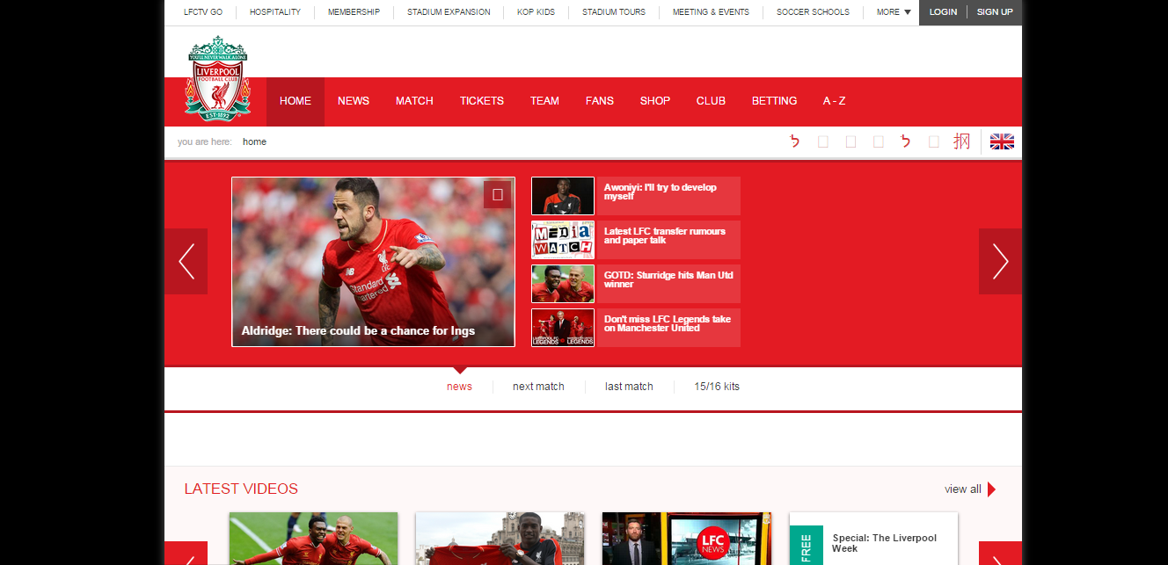
Task: Expand the MORE dropdown in top bar
Action: tap(894, 12)
